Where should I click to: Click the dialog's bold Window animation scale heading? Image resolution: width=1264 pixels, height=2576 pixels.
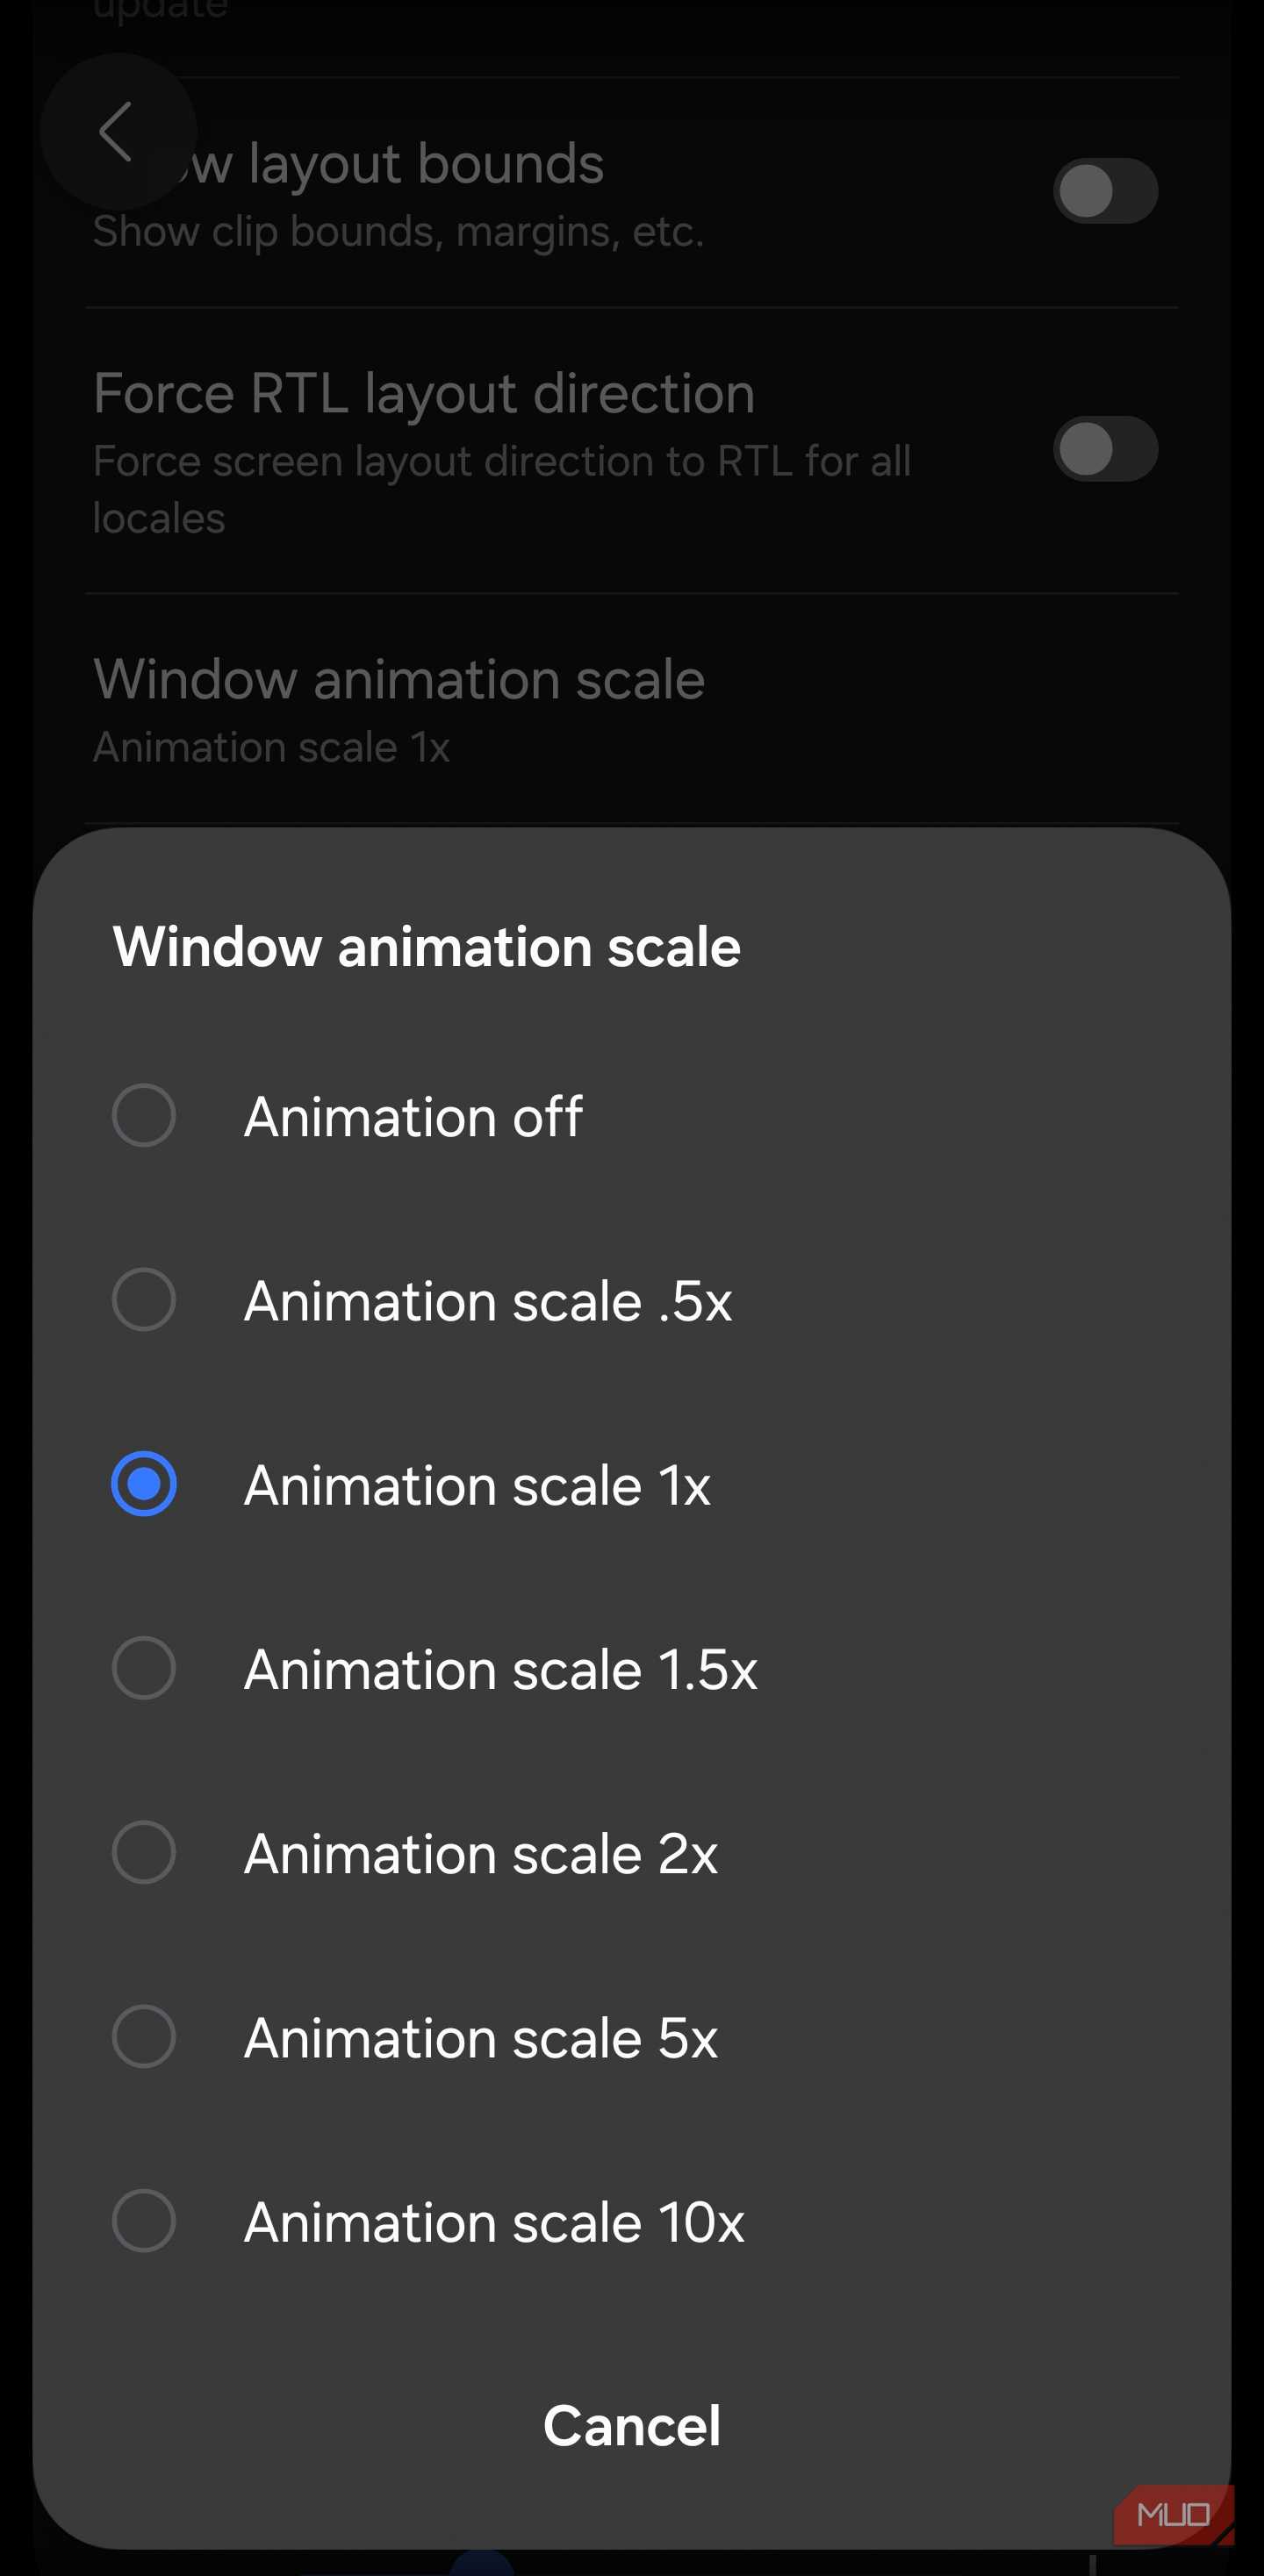(x=427, y=946)
